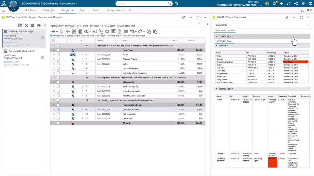Viewport: 314px width, 176px height.
Task: Switch to the Search tab
Action: coord(83,10)
